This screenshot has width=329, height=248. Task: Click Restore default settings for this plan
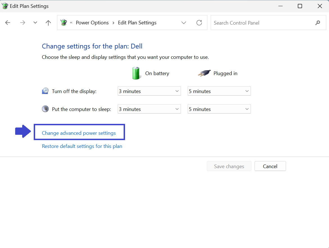pyautogui.click(x=82, y=146)
